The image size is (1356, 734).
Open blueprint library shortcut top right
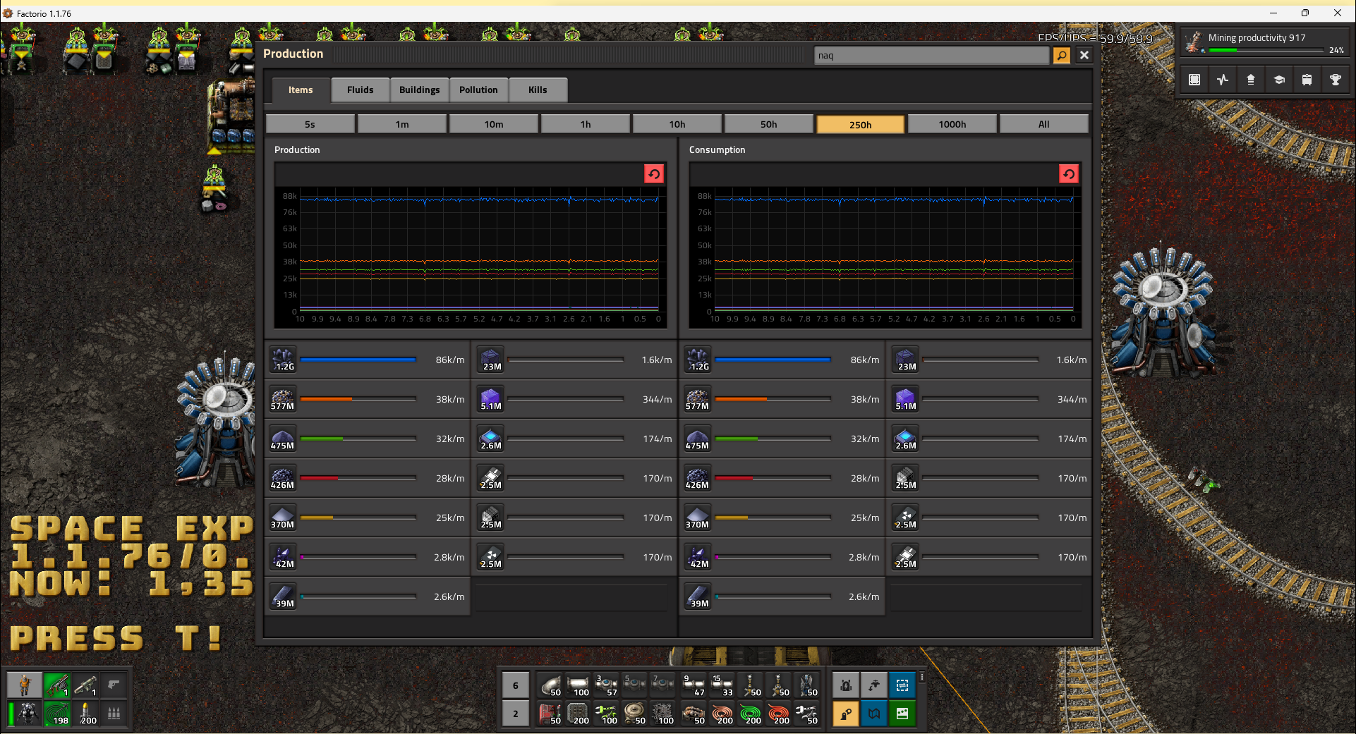pyautogui.click(x=1194, y=80)
